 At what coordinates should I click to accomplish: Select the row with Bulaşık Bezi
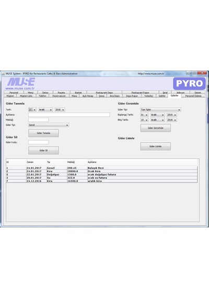tap(102, 168)
